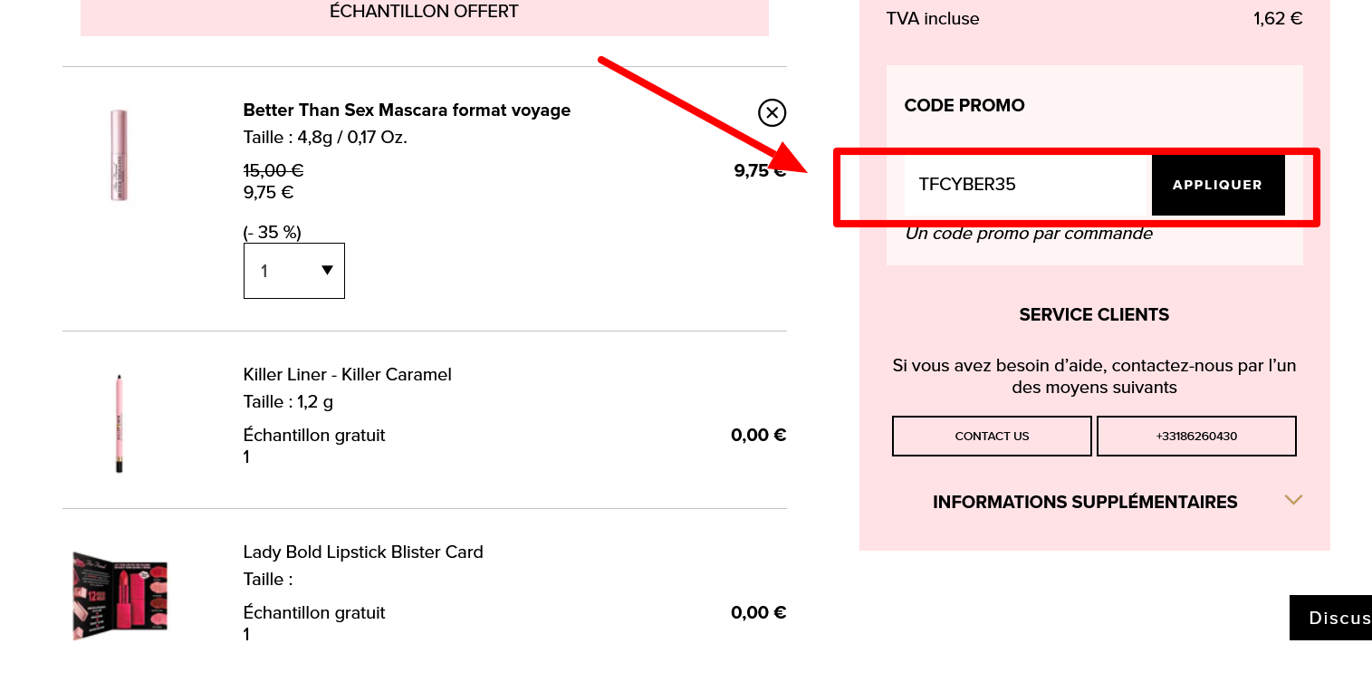This screenshot has width=1372, height=682.
Task: Open the Discuter chat widget
Action: 1331,618
